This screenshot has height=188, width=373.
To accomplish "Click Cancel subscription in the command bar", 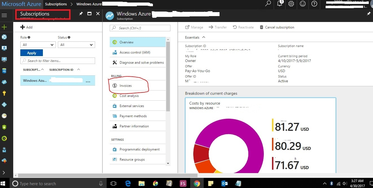I will click(277, 27).
